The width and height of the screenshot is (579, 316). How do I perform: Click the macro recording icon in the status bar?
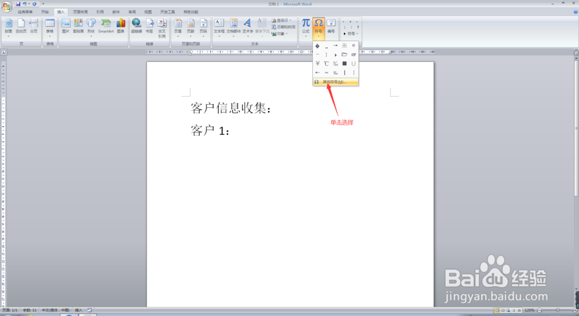click(x=89, y=310)
